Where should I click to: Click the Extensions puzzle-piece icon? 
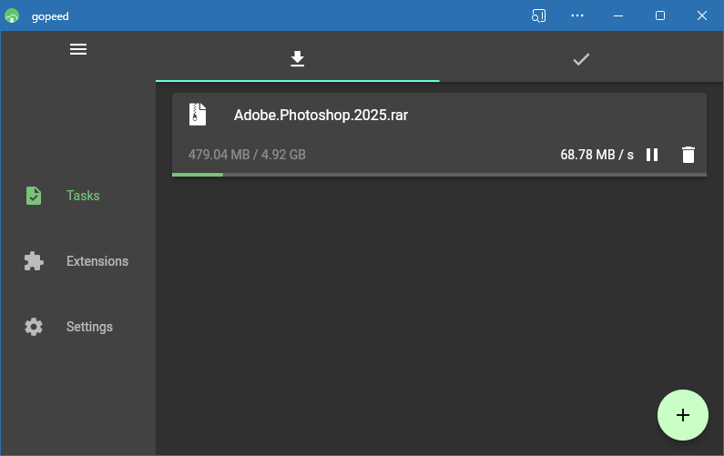[x=34, y=261]
